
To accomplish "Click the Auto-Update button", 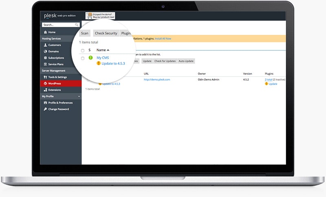I will (x=186, y=61).
